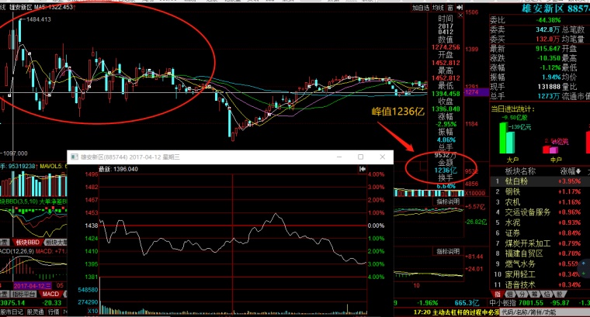
Task: Click the 665.3亿 turnover value in the status bar
Action: pos(467,303)
